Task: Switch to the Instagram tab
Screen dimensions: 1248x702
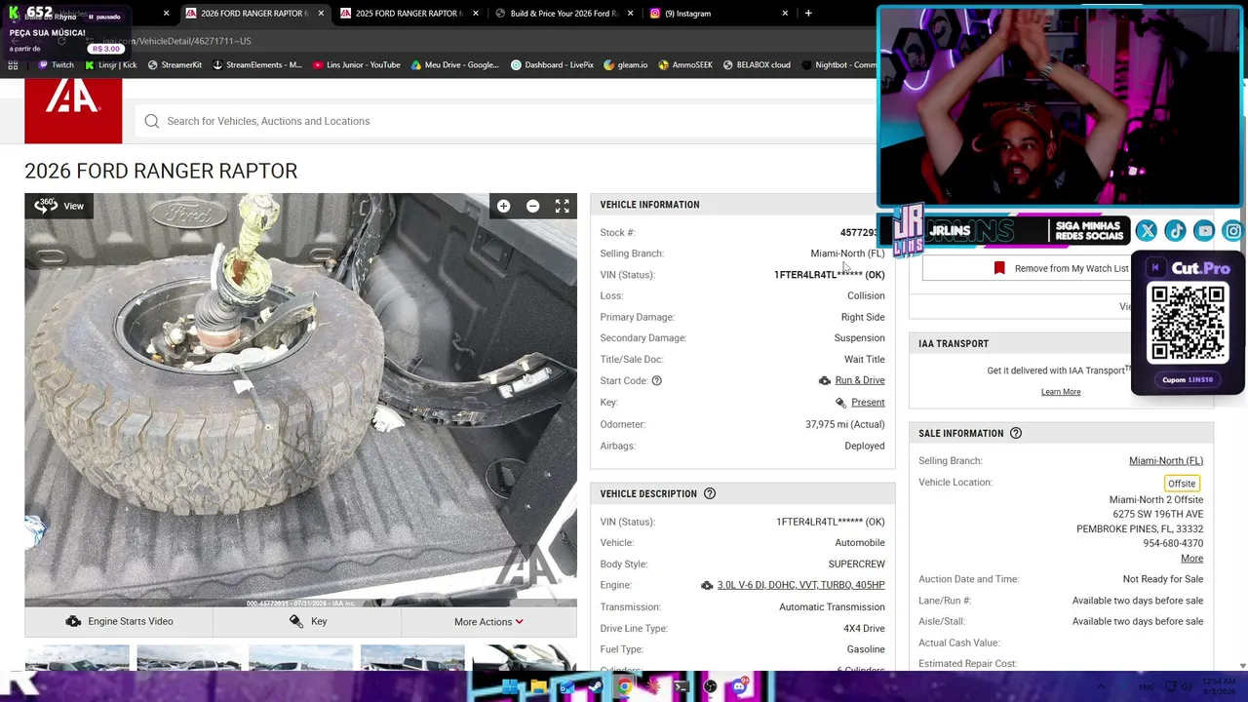Action: [717, 14]
